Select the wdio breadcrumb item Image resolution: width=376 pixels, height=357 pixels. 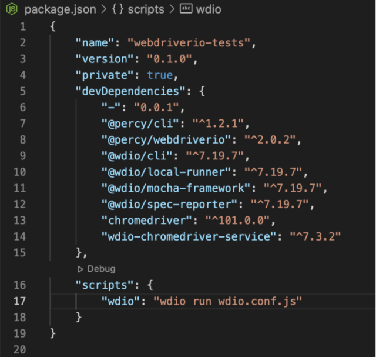209,9
